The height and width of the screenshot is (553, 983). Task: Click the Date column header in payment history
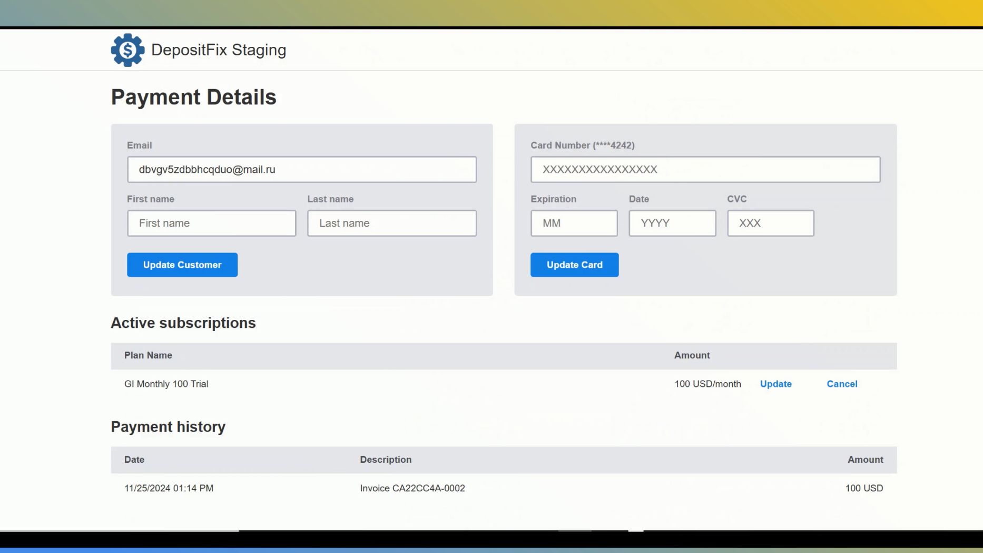click(134, 460)
